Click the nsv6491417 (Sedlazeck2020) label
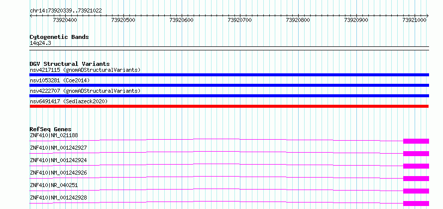The width and height of the screenshot is (443, 209). tap(69, 101)
